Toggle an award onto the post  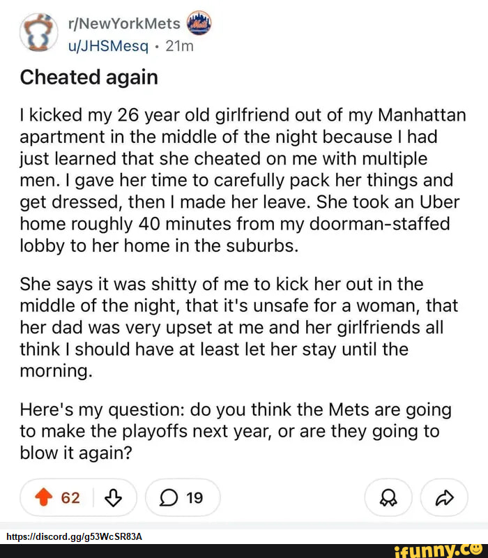tap(388, 498)
